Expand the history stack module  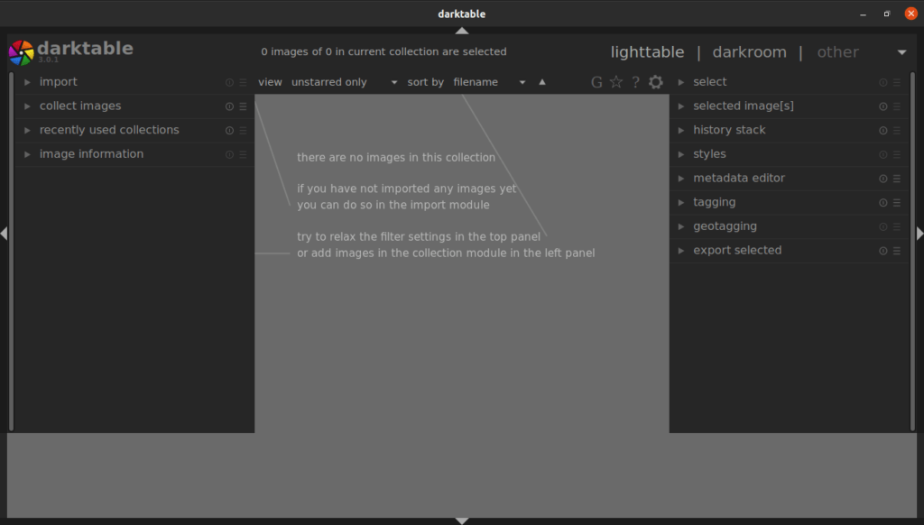coord(680,130)
